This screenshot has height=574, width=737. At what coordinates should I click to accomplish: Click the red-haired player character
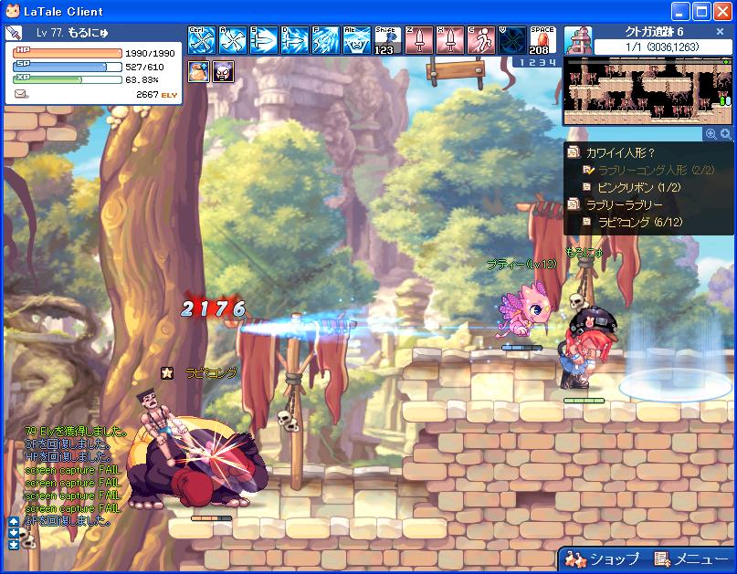tap(586, 348)
